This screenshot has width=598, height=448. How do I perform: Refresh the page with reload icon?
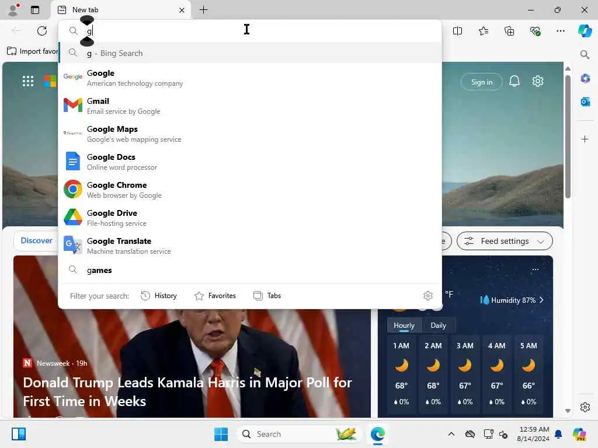pos(42,31)
